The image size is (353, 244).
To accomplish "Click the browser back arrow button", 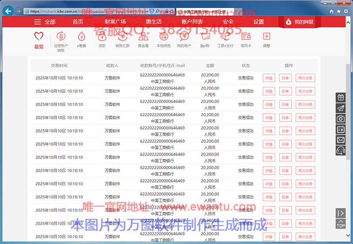I will pyautogui.click(x=8, y=11).
